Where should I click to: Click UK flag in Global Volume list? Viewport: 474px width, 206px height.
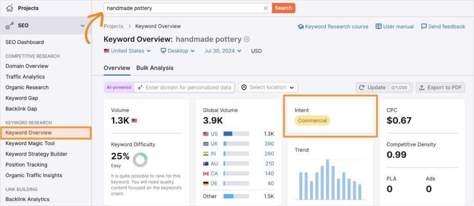point(206,144)
